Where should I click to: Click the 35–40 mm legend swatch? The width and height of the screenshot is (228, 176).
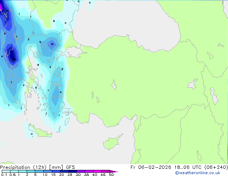[89, 171]
